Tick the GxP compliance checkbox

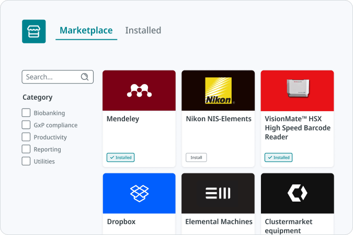tap(26, 125)
